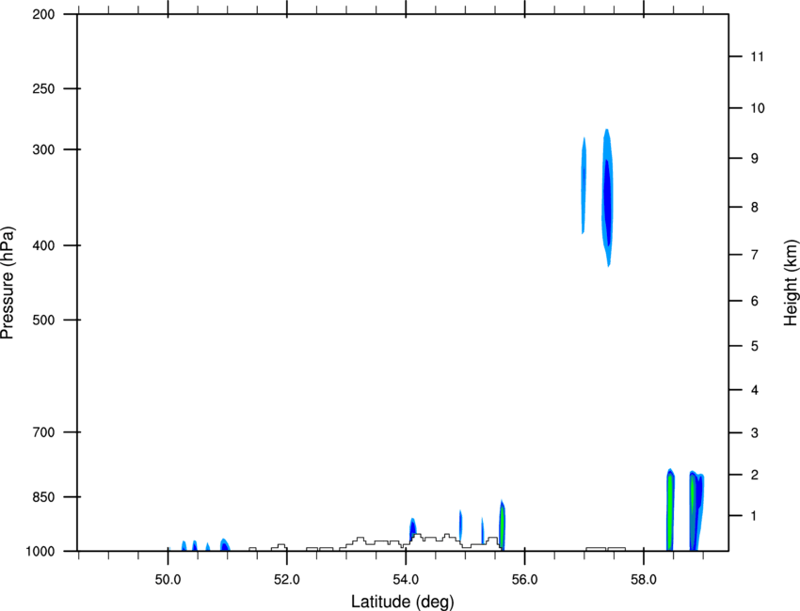This screenshot has width=800, height=611.
Task: Click the 52.0 latitude tick label
Action: click(287, 580)
